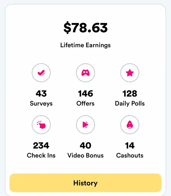The height and width of the screenshot is (196, 171).
Task: Click the 14 cashouts count
Action: click(x=130, y=146)
